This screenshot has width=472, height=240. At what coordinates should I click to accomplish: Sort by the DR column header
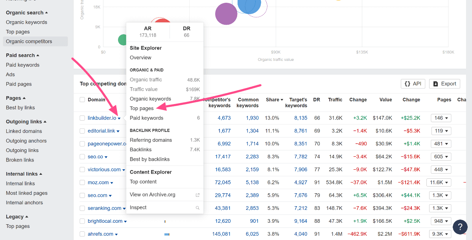coord(317,100)
